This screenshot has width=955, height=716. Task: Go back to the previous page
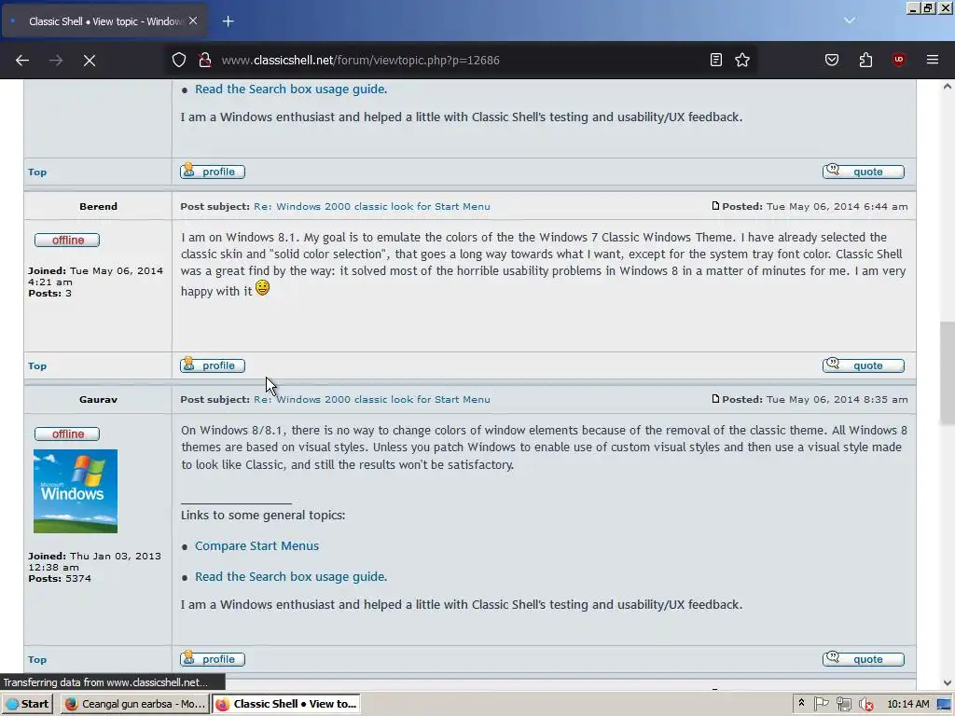click(x=22, y=61)
